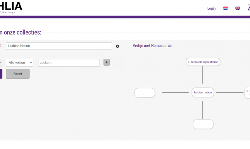Select the 'lesbisch separatisme' Homosaurus node

(x=203, y=62)
